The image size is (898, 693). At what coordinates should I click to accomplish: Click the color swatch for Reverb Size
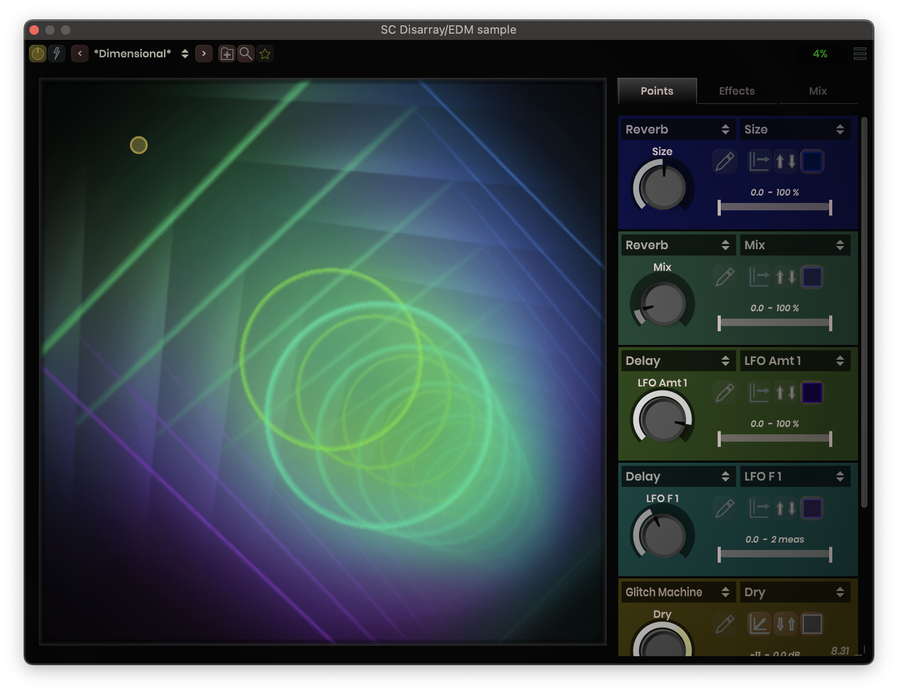tap(812, 161)
